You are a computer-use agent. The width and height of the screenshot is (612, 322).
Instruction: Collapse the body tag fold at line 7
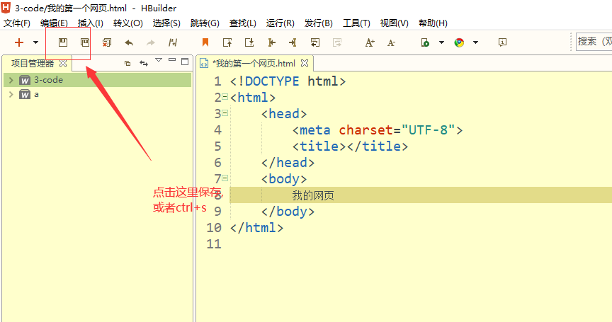click(225, 178)
